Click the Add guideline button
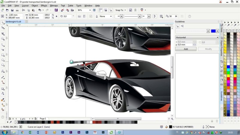Image resolution: width=240 pixels, height=135 pixels. 186,49
